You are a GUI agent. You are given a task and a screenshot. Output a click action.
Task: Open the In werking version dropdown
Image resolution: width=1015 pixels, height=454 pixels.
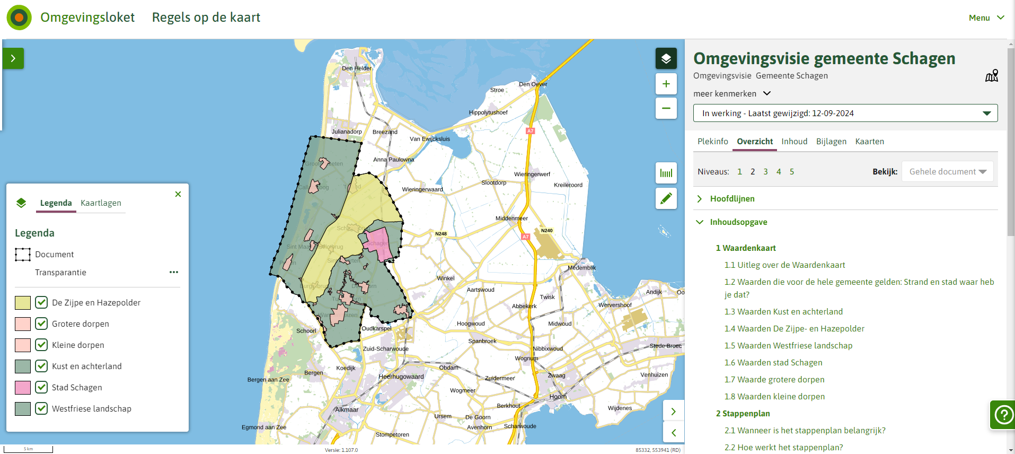tap(845, 113)
